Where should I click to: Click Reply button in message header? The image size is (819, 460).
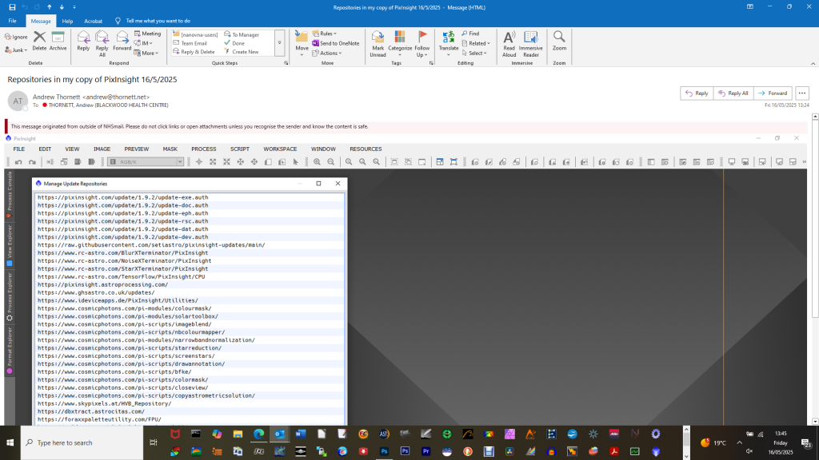click(697, 93)
